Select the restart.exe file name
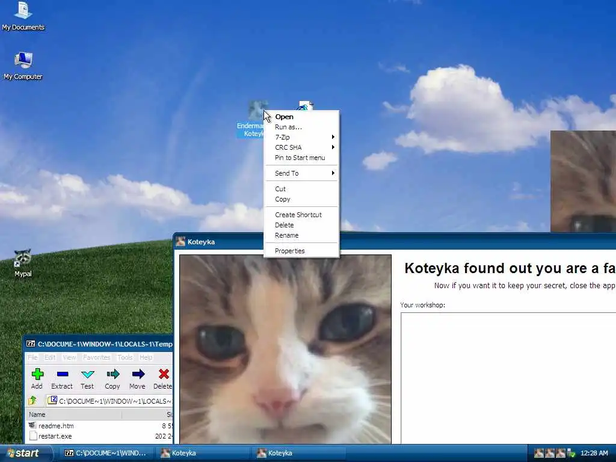616x462 pixels. pos(55,436)
